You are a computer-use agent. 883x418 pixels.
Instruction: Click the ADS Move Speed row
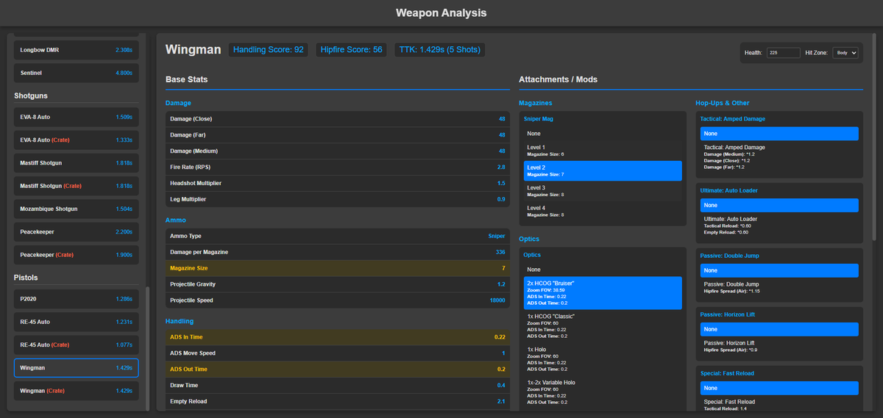(338, 353)
